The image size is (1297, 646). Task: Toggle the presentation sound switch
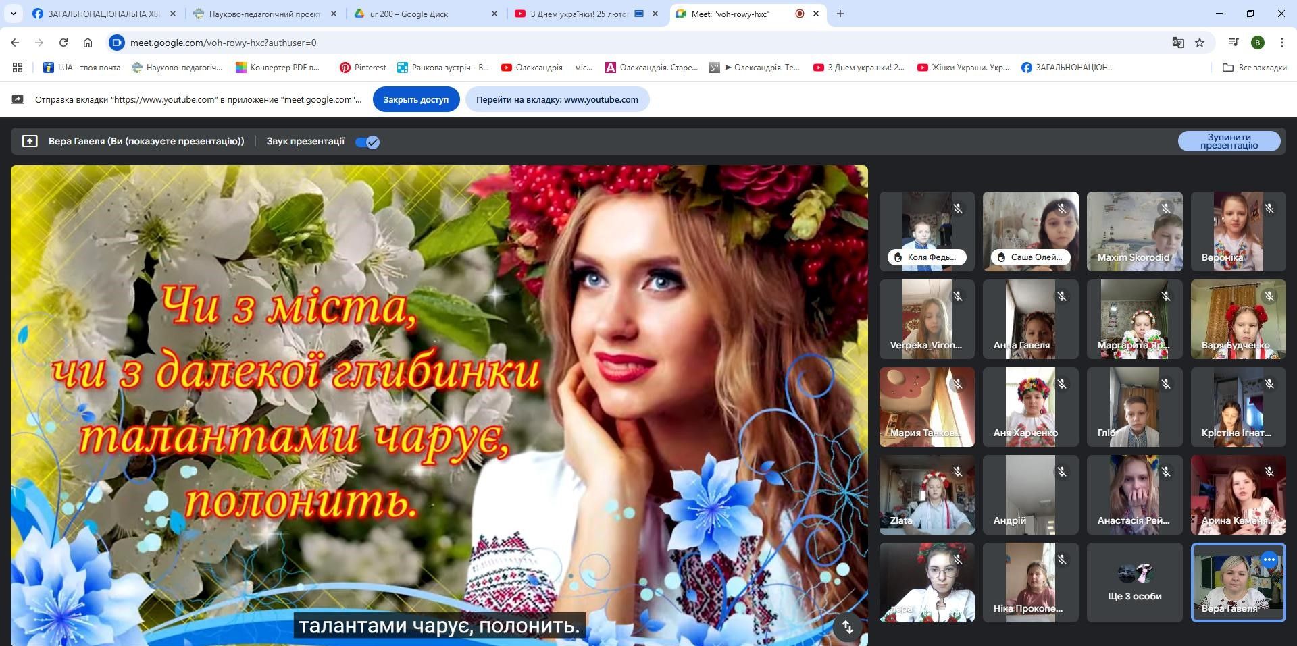point(367,142)
